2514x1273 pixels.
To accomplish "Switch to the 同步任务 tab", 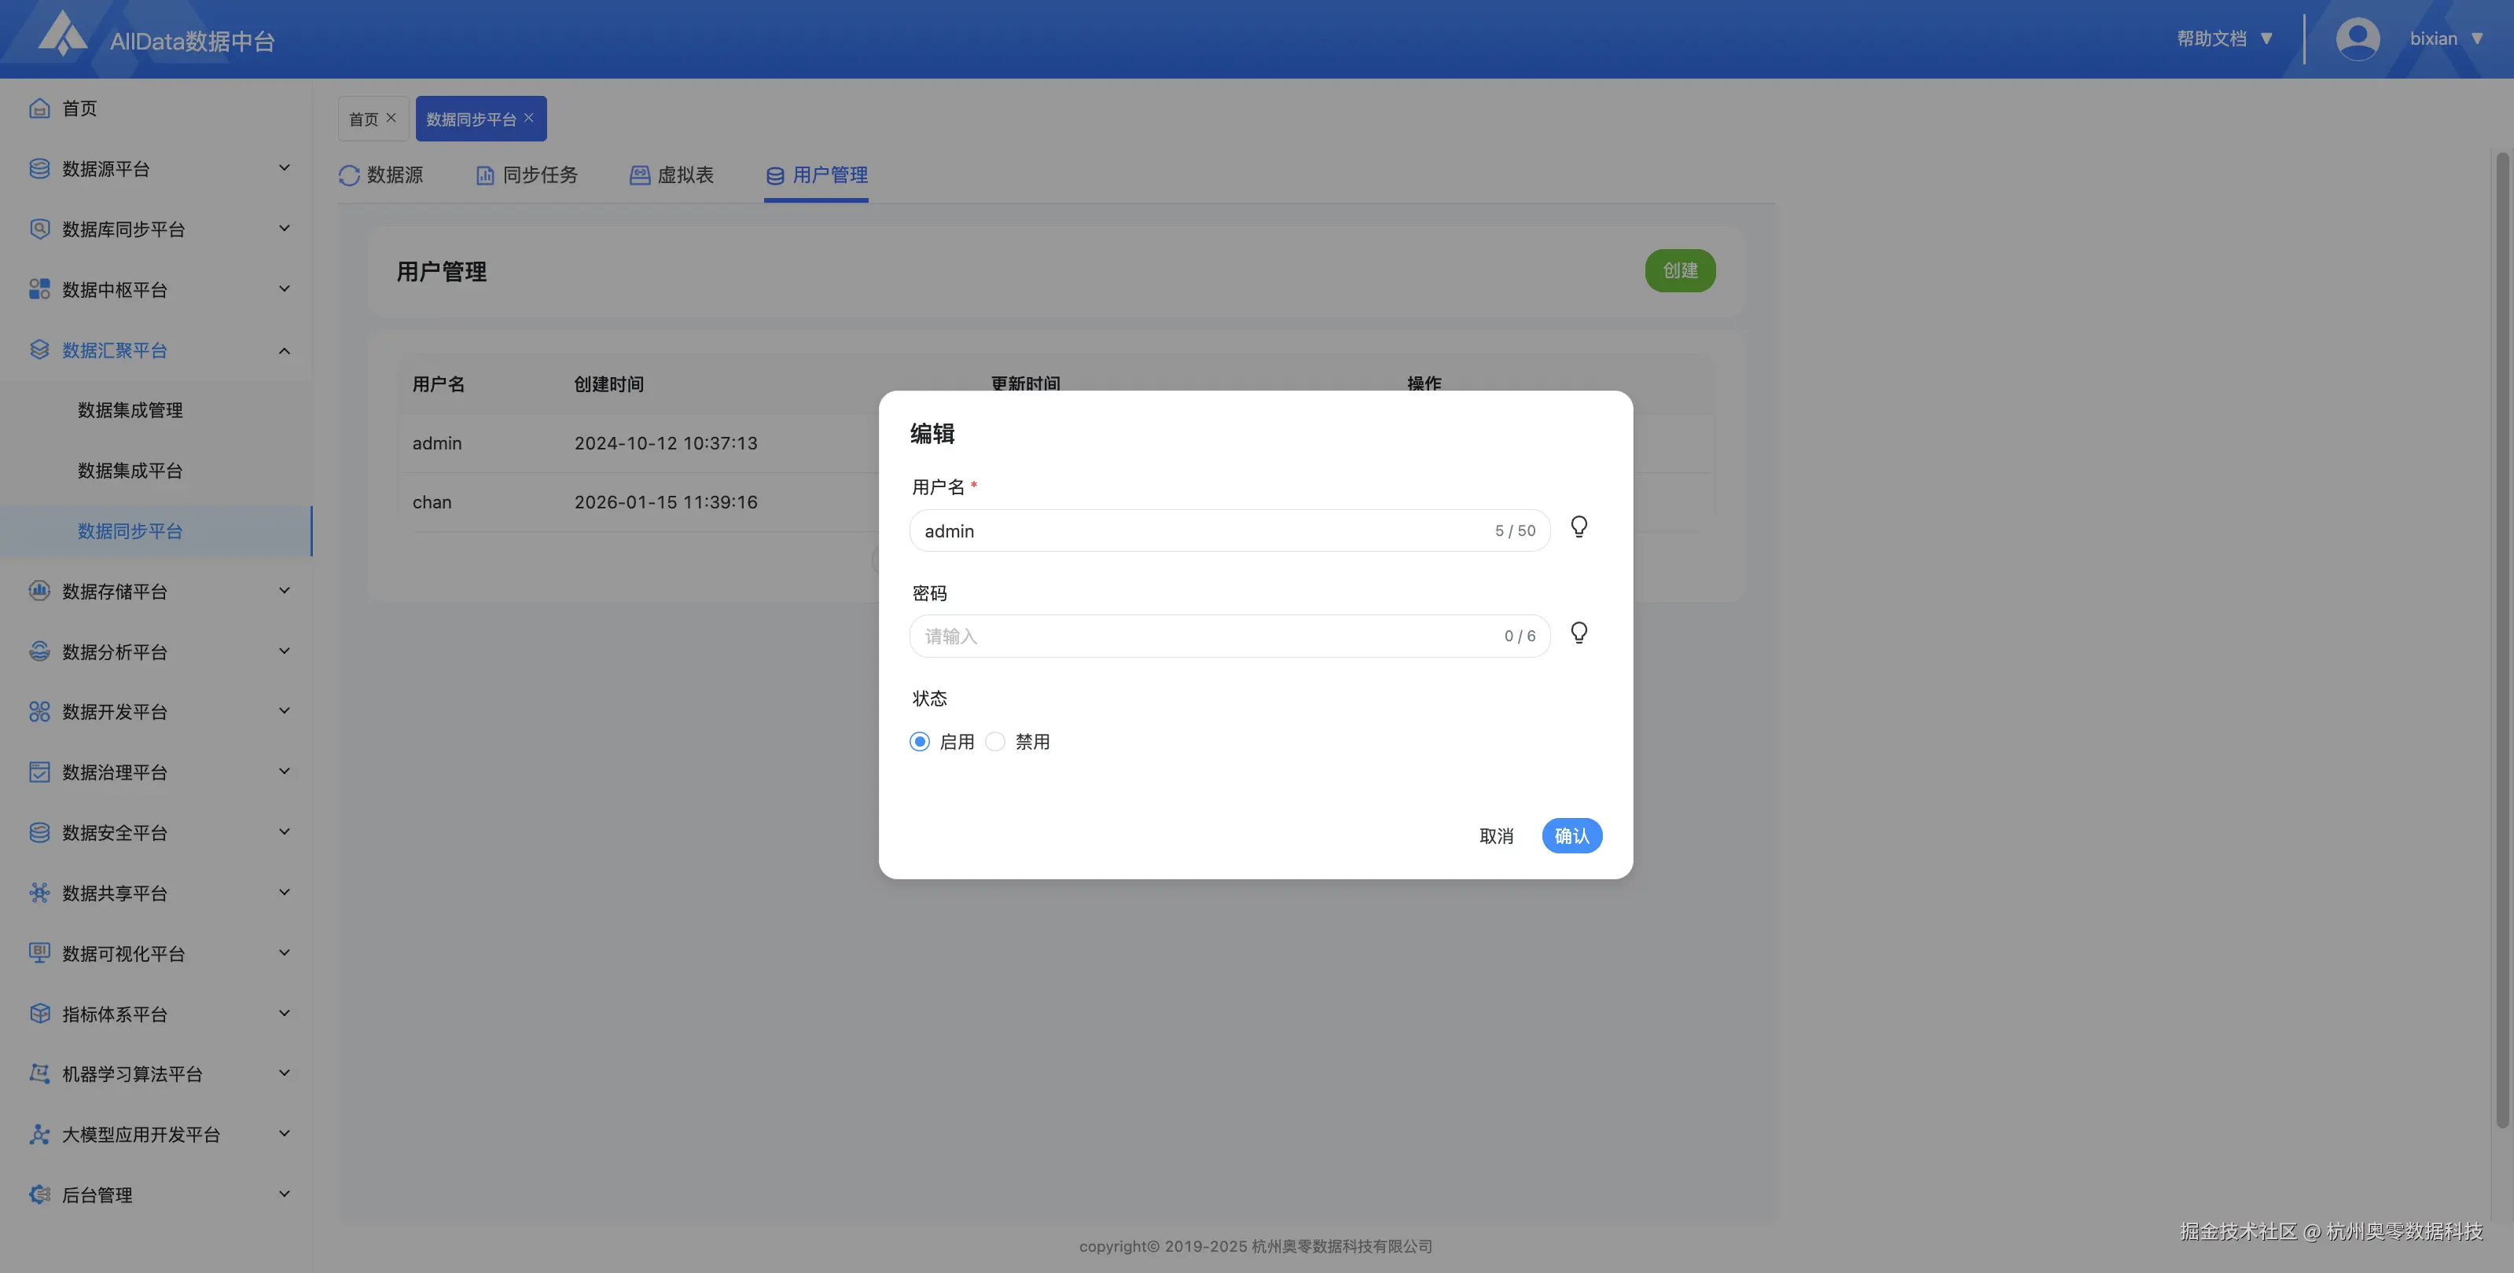I will 527,175.
